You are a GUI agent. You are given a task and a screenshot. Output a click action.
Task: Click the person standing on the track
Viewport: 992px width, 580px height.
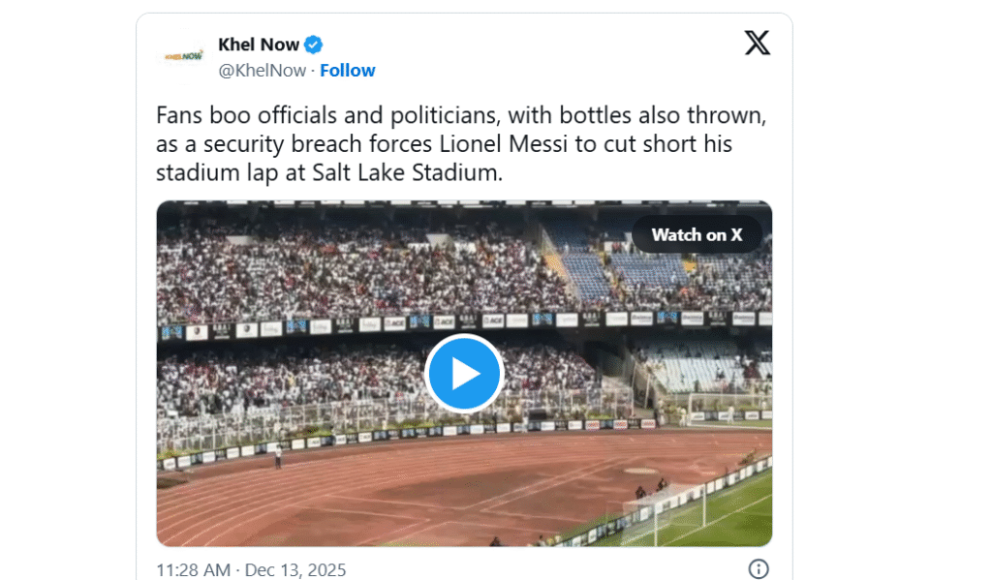[x=278, y=455]
